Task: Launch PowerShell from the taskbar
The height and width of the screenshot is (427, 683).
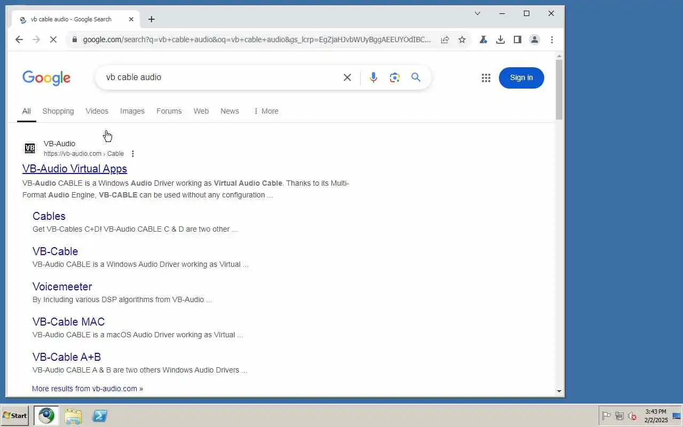Action: (x=100, y=416)
